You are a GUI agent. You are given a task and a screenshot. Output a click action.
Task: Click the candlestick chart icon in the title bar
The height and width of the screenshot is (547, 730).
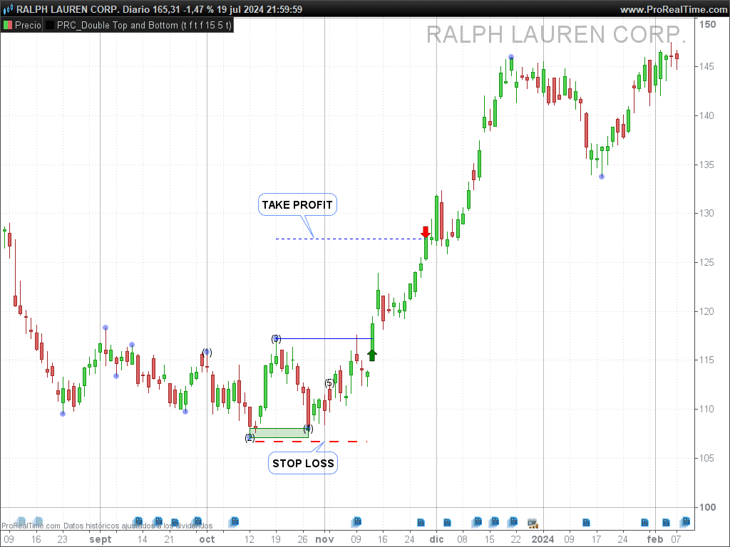(8, 9)
